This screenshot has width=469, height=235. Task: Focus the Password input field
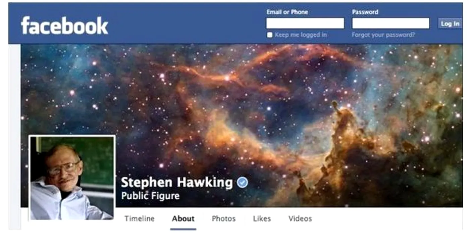(390, 23)
